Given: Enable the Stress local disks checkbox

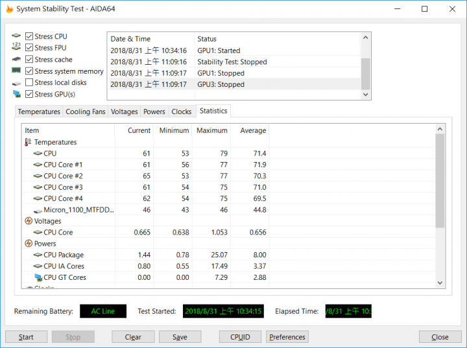Looking at the screenshot, I should 29,82.
